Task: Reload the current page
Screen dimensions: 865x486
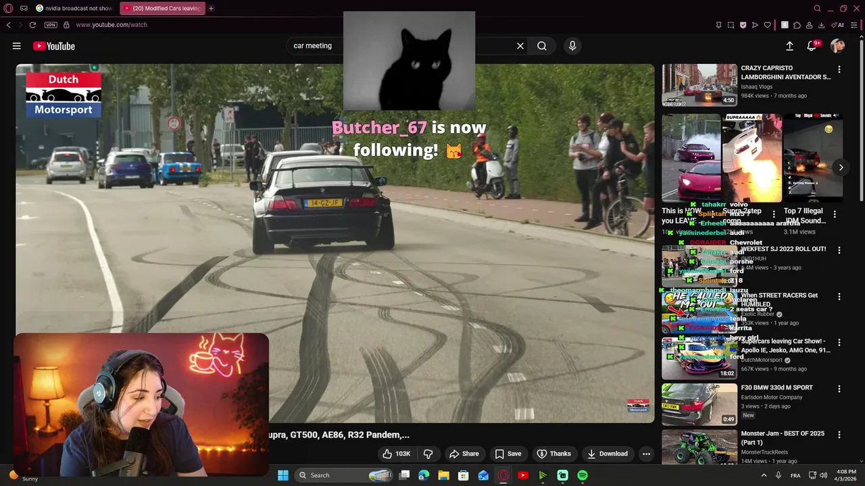Action: [x=32, y=25]
